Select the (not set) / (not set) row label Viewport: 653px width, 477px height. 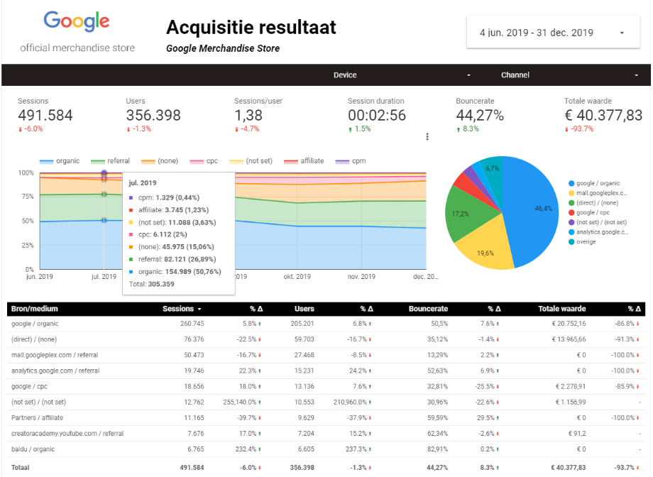click(x=38, y=402)
